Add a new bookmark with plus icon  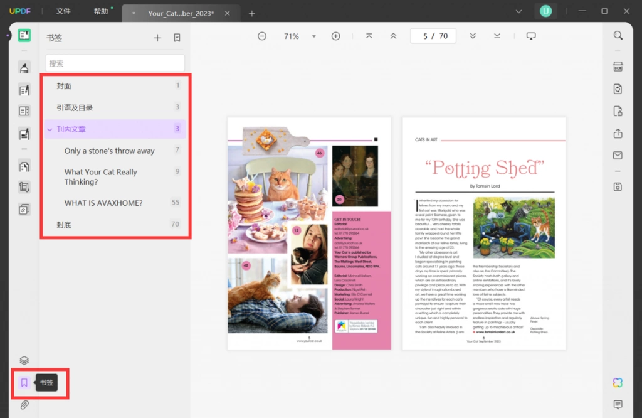pyautogui.click(x=157, y=38)
